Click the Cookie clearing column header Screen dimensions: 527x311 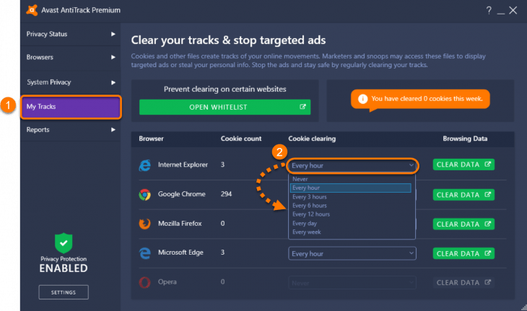pos(312,139)
